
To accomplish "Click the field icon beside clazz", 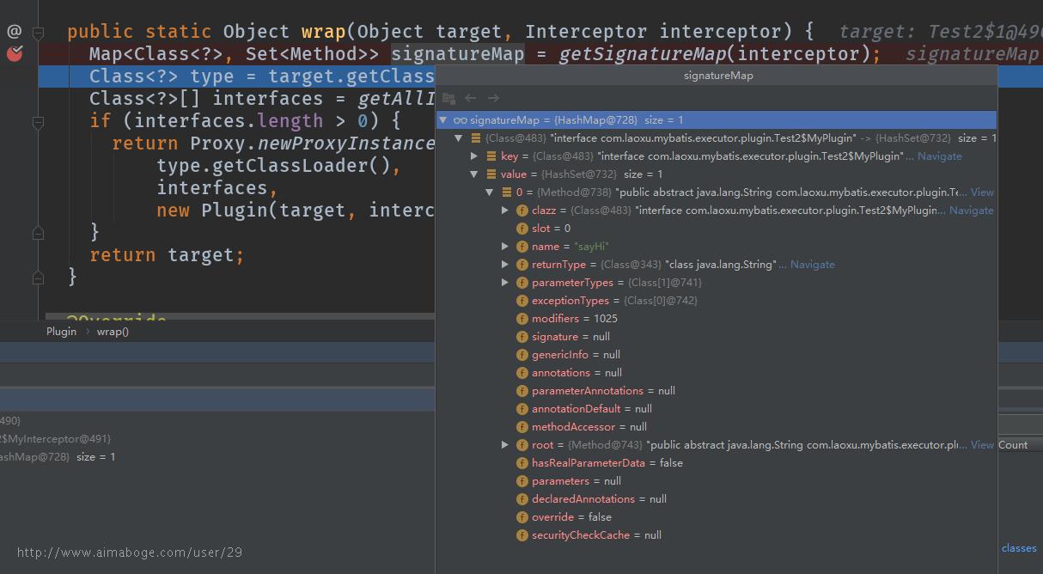I will tap(522, 211).
